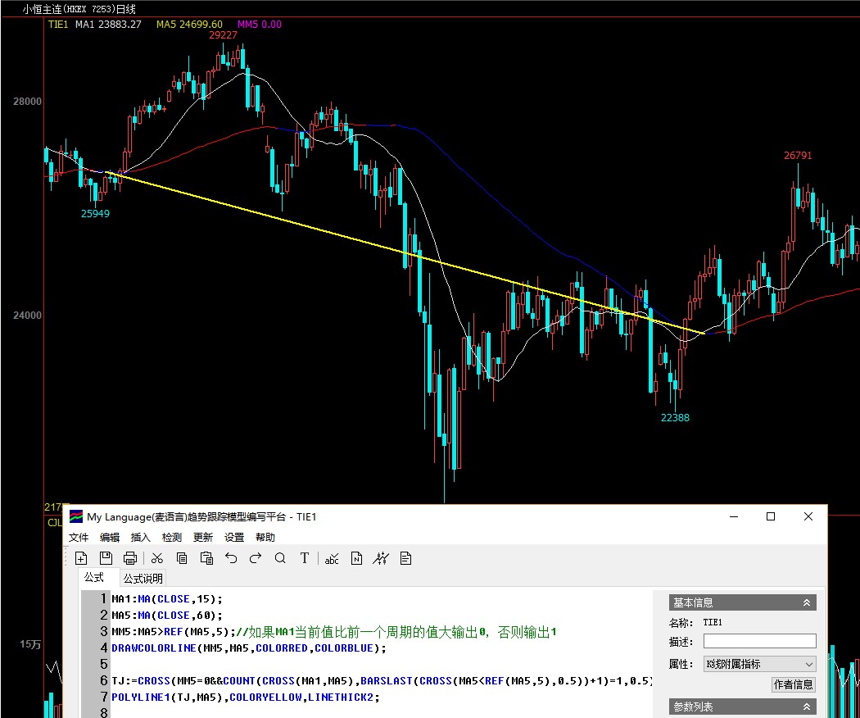Click the MA5 24699.60 value label

[x=189, y=24]
